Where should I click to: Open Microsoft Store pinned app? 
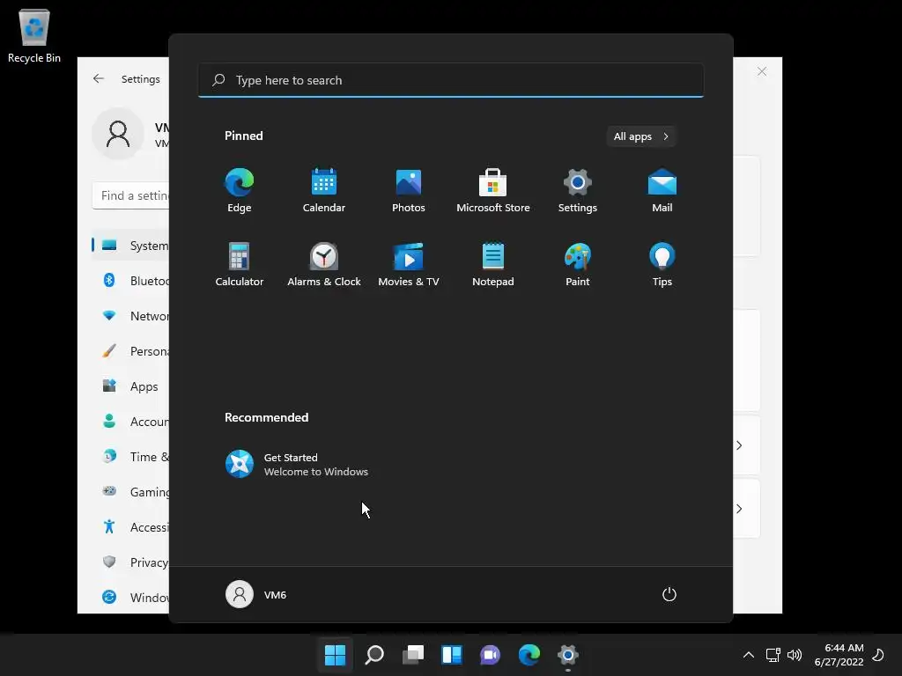[x=493, y=190]
